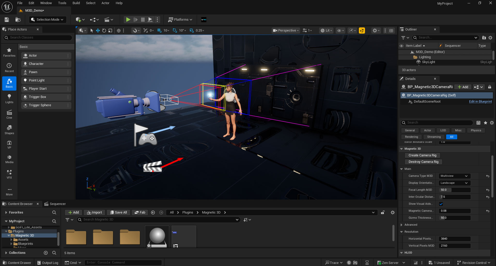The image size is (496, 266).
Task: Click the orange game view toggle icon
Action: coord(362,31)
